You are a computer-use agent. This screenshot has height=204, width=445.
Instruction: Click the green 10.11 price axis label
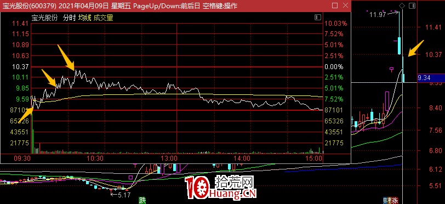(x=21, y=77)
